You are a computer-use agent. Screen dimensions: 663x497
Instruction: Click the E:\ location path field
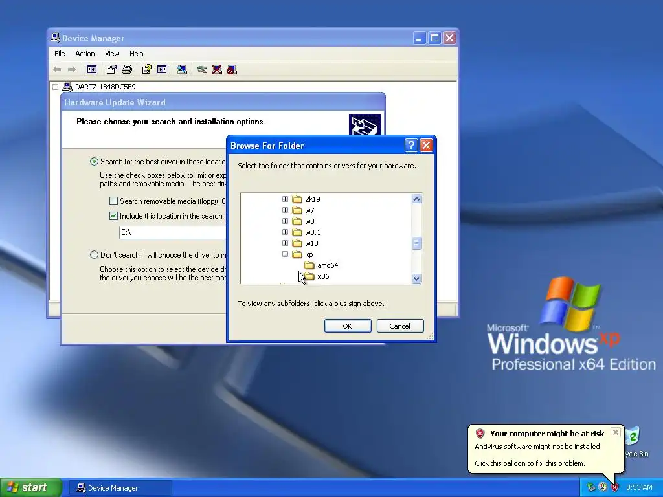173,232
